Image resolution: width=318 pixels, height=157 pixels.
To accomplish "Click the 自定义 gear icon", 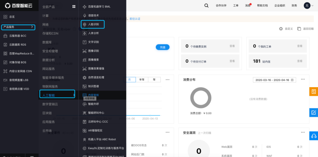I will click(x=281, y=29).
